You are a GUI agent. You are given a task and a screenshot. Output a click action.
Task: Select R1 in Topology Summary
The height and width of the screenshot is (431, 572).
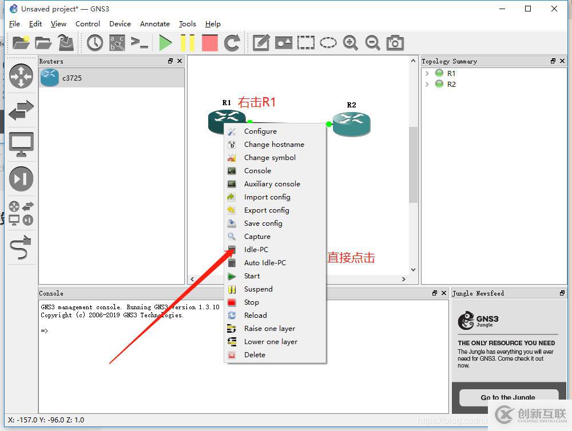451,73
